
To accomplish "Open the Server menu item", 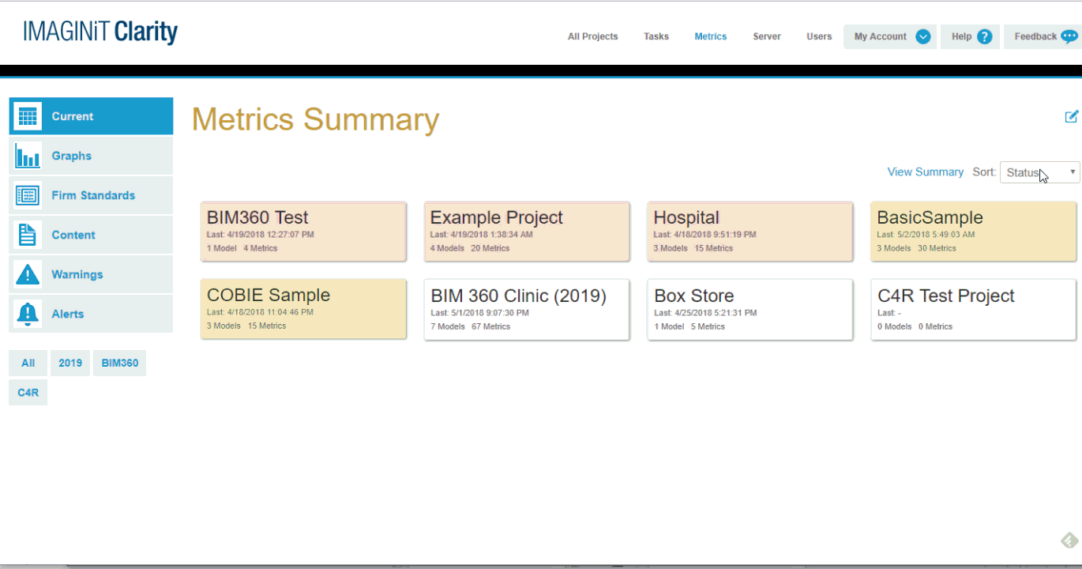I will (x=767, y=36).
